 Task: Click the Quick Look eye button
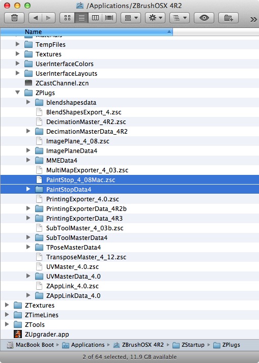tap(204, 18)
